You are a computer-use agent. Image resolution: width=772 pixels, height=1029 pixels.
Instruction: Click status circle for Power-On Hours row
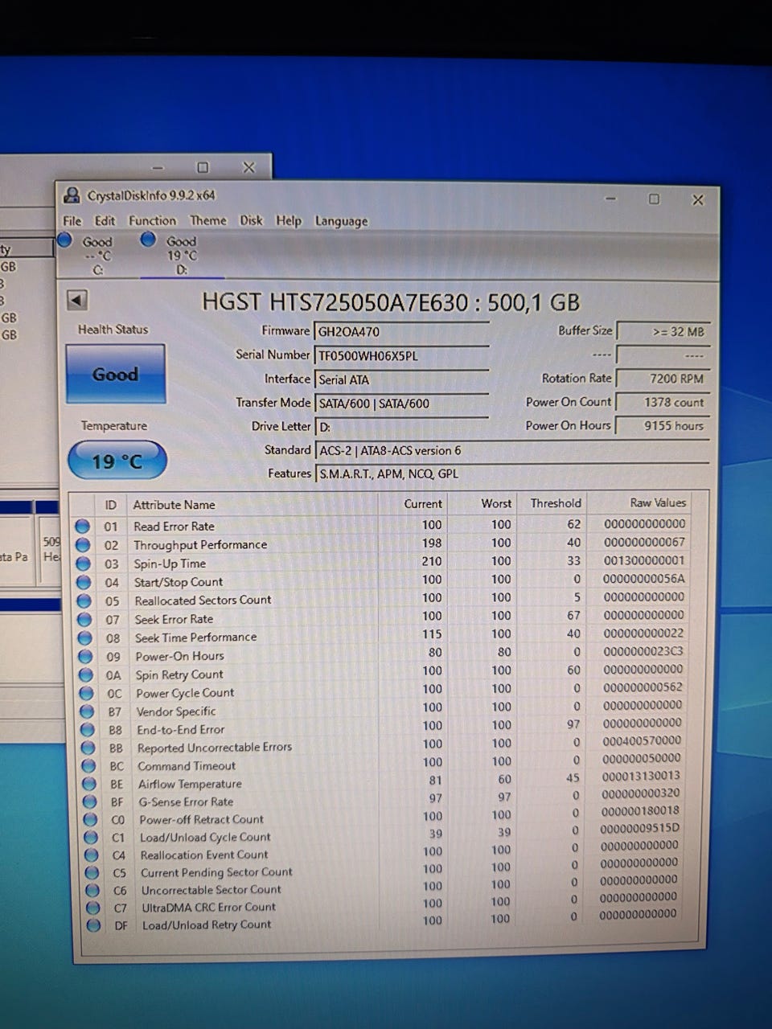(85, 656)
